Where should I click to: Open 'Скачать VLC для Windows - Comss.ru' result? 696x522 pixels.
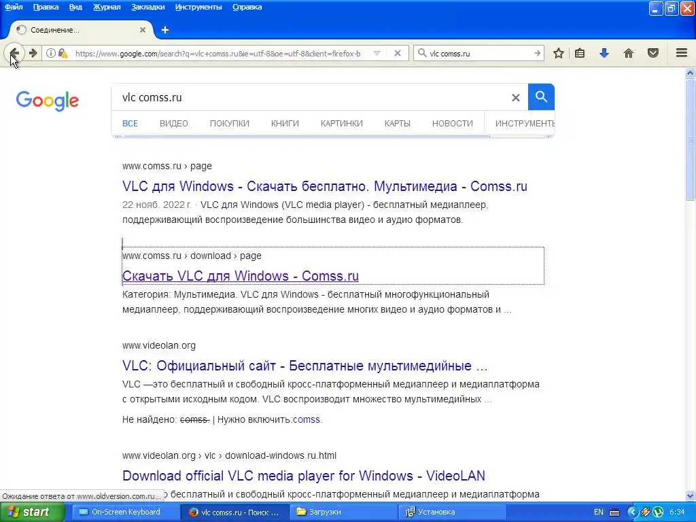pyautogui.click(x=240, y=276)
